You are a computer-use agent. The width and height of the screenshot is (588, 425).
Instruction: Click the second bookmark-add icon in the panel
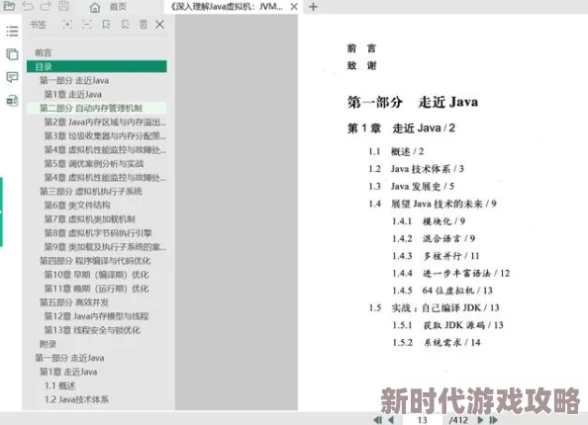(126, 25)
